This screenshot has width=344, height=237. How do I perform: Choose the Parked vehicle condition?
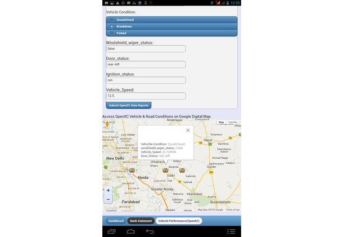pyautogui.click(x=172, y=33)
